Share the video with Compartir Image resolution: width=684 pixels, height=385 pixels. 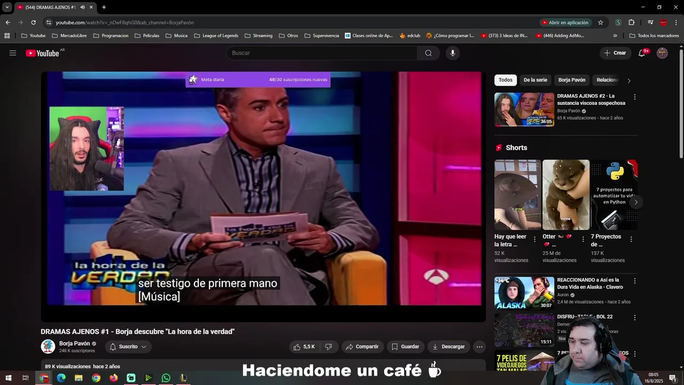click(x=362, y=346)
